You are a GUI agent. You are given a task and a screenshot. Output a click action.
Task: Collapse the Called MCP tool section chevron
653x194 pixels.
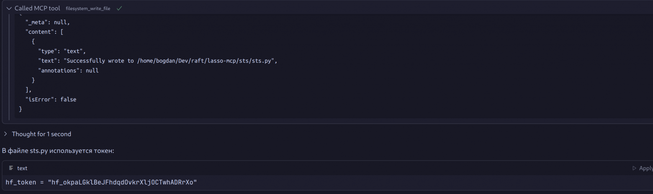click(x=9, y=8)
